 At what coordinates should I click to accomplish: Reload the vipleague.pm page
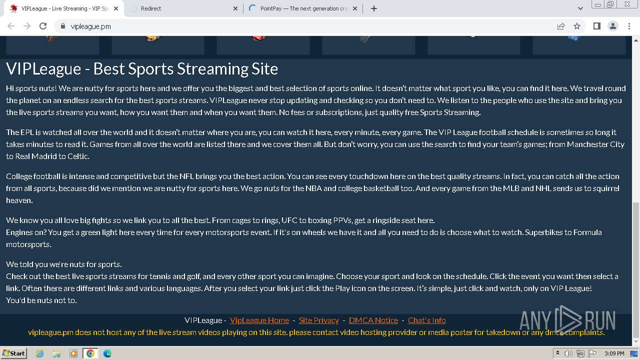pos(43,26)
